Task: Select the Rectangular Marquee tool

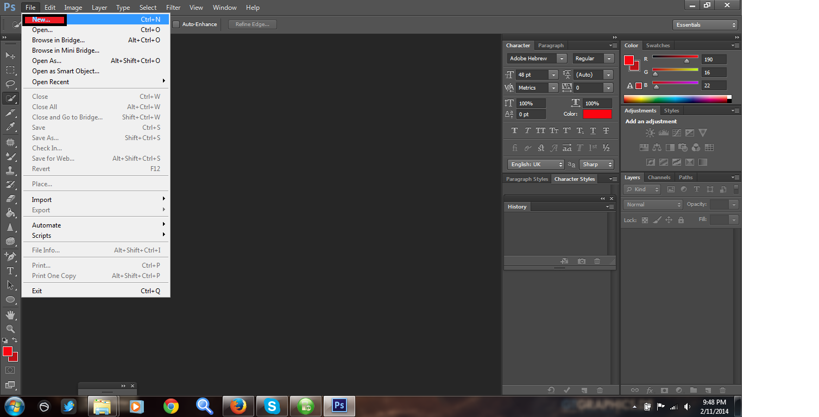Action: click(10, 70)
